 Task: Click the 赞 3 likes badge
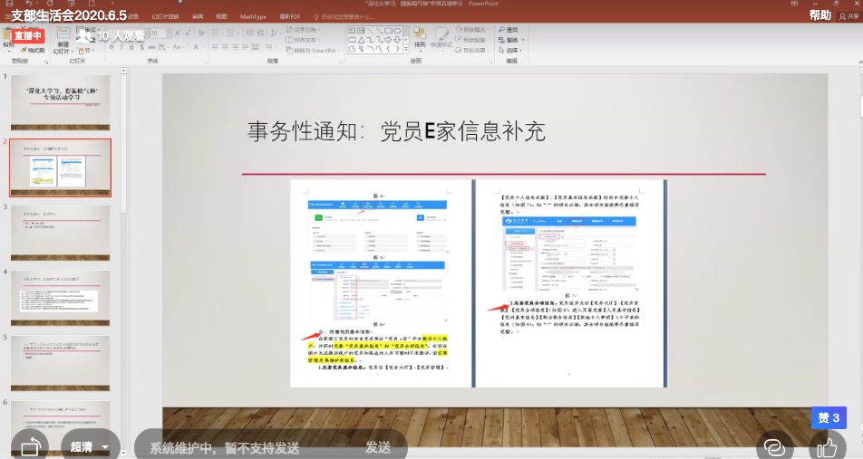click(829, 417)
